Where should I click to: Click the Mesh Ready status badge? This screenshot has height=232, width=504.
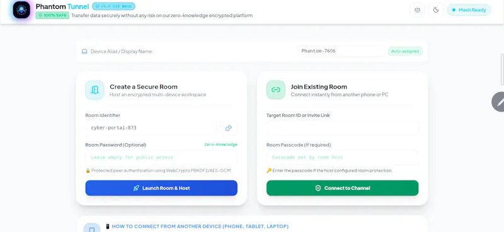tap(469, 10)
